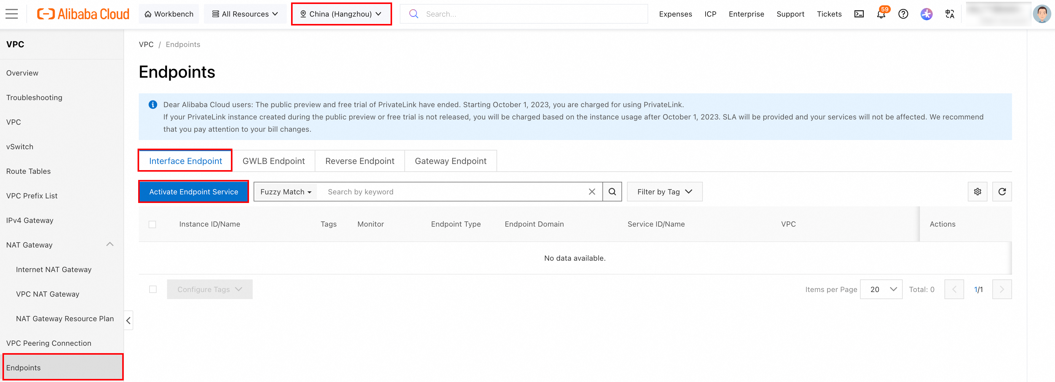Open the hamburger navigation menu
This screenshot has height=382, width=1055.
click(11, 14)
